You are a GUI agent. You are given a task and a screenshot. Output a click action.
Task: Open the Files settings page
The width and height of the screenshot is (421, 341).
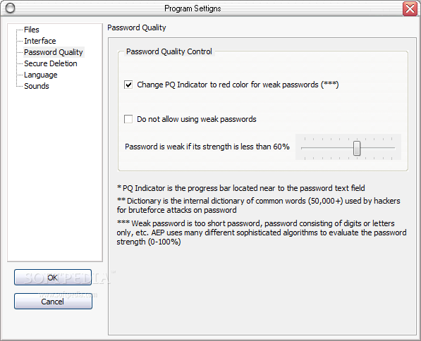(32, 30)
